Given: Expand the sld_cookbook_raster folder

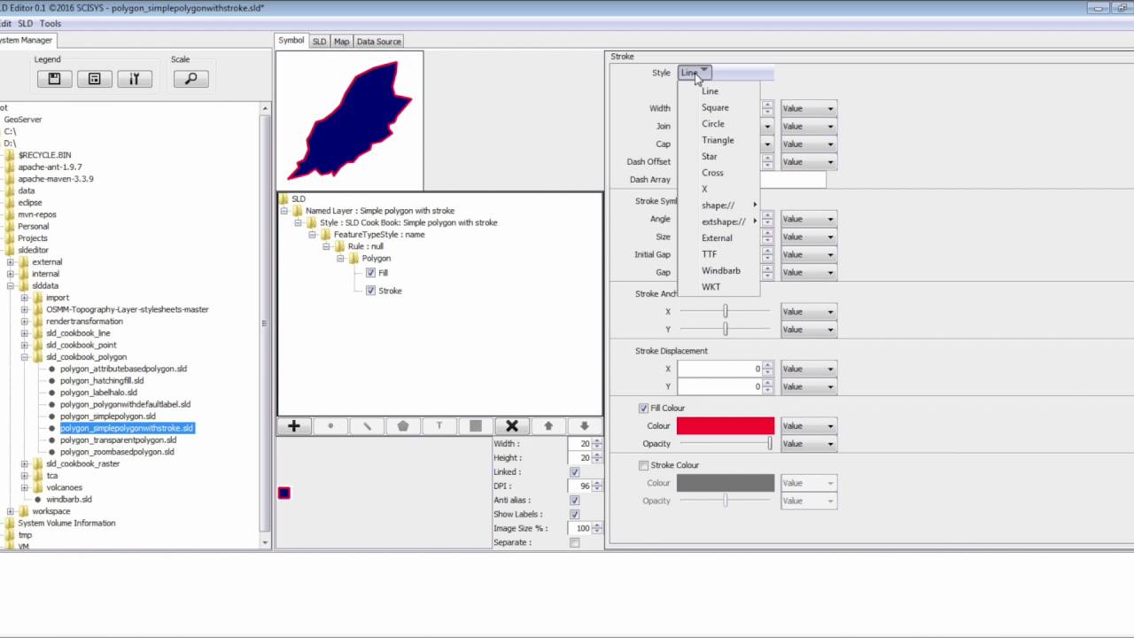Looking at the screenshot, I should tap(25, 464).
